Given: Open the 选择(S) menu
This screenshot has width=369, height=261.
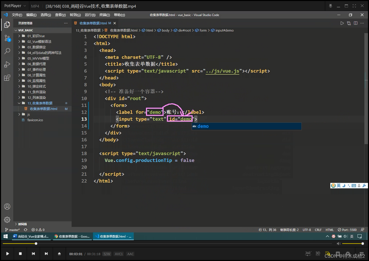Looking at the screenshot, I should [x=46, y=15].
